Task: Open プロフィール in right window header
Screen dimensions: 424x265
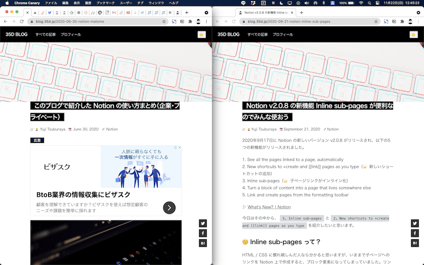Action: pos(283,34)
